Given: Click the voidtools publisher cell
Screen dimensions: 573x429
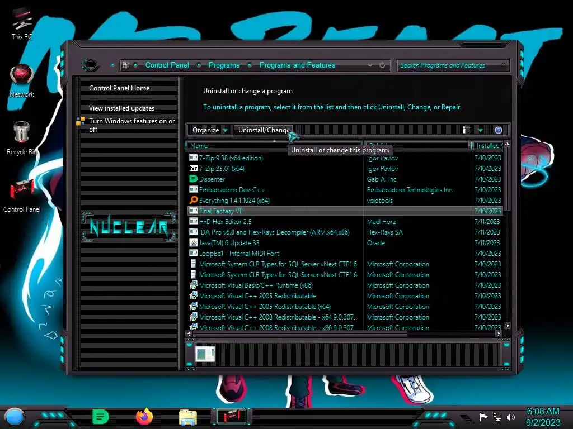Looking at the screenshot, I should click(x=380, y=201).
